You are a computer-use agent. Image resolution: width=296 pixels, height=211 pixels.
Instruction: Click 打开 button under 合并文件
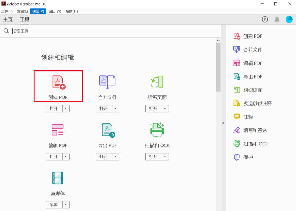point(104,109)
